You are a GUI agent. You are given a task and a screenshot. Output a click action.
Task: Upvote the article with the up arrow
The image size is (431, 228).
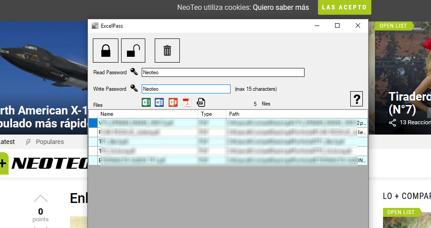tap(40, 198)
